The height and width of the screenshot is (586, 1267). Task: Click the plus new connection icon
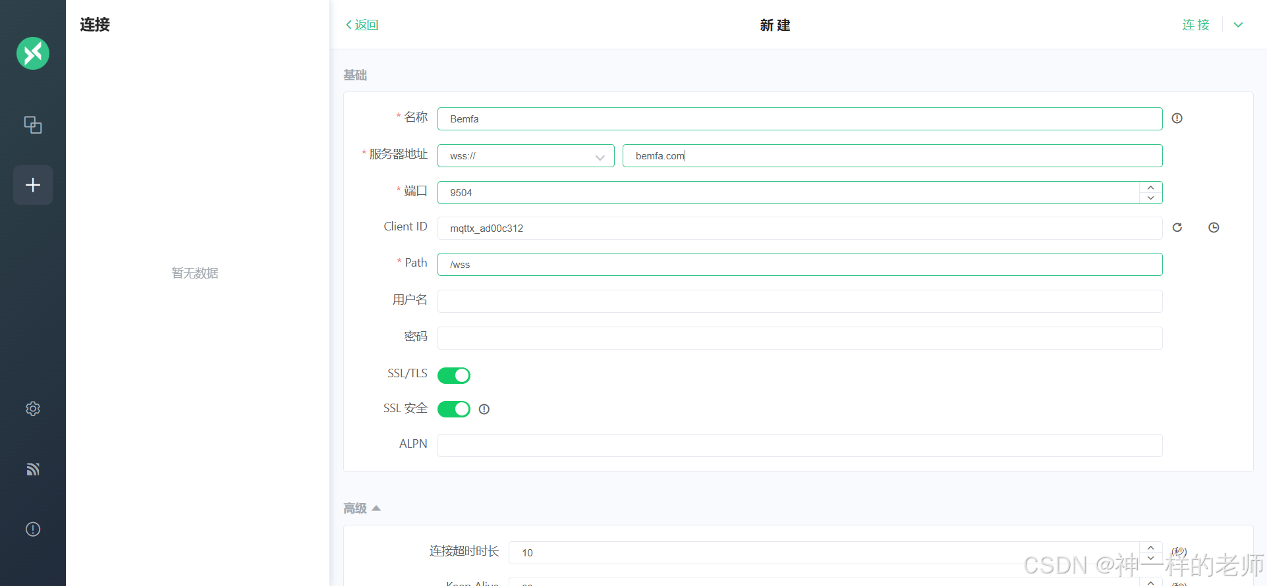coord(33,185)
